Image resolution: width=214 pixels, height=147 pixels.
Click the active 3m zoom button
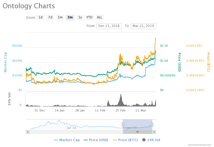pos(70,17)
